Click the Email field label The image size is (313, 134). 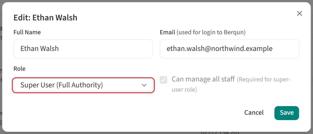tap(167, 32)
